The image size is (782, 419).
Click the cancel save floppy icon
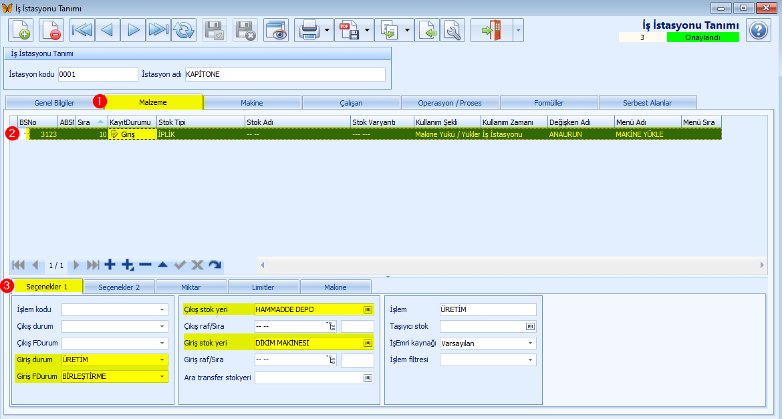pos(245,31)
